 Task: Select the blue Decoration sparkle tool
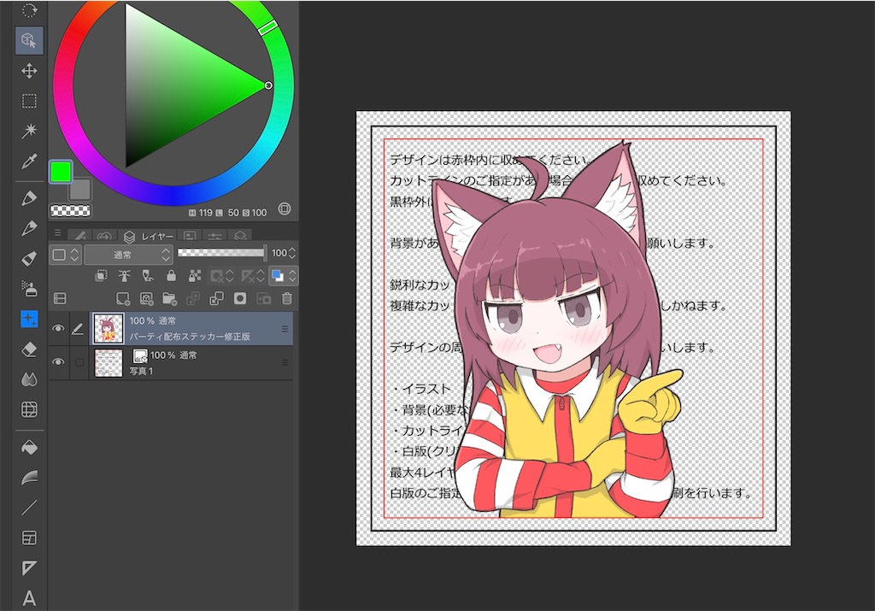[29, 319]
